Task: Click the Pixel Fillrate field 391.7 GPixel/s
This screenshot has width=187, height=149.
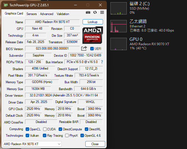Action: [x=37, y=75]
